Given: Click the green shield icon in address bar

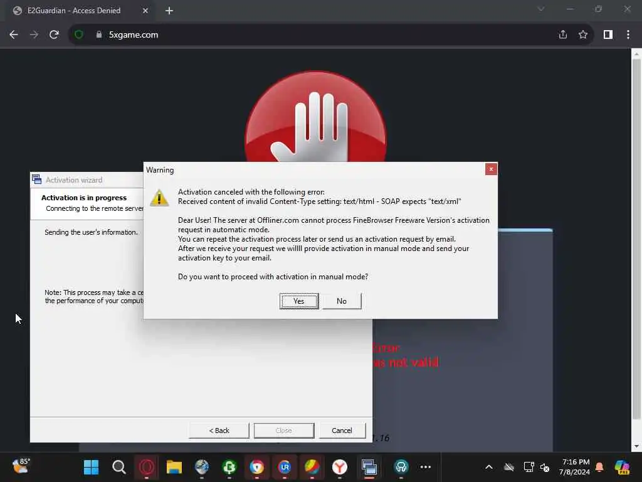Looking at the screenshot, I should (78, 35).
